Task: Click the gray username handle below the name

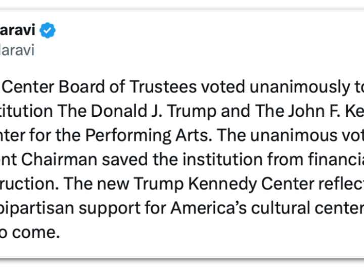Action: 17,51
